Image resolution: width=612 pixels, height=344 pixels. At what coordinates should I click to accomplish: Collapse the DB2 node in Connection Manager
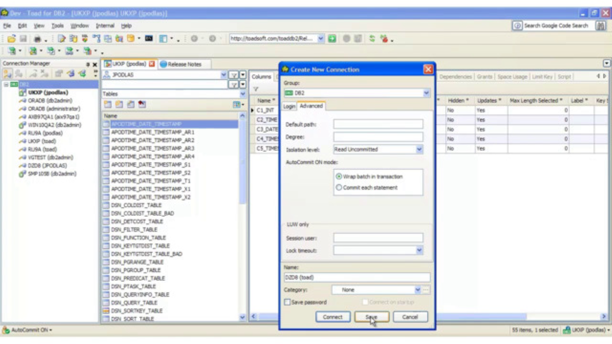click(6, 84)
